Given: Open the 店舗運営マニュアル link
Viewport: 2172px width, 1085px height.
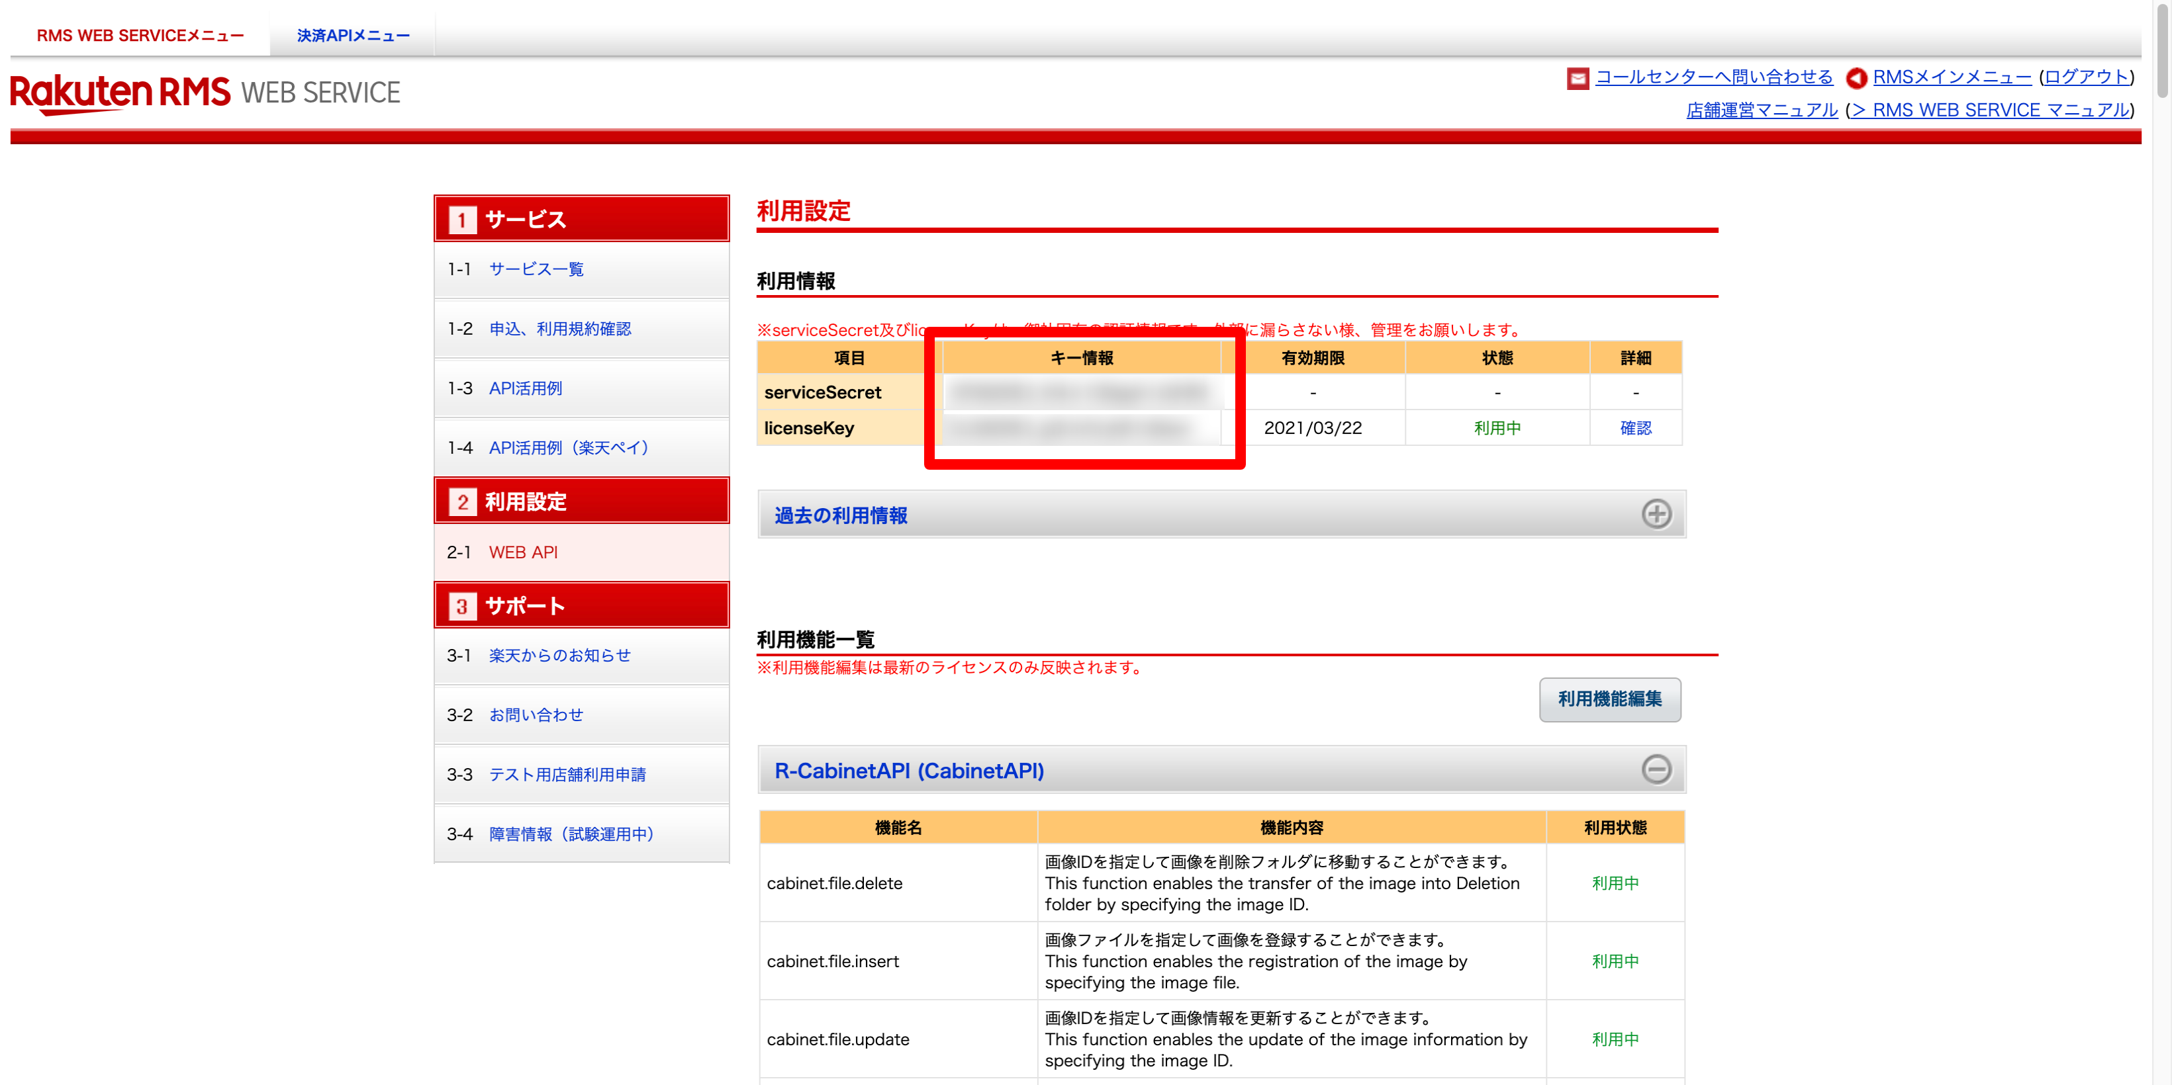Looking at the screenshot, I should 1762,110.
